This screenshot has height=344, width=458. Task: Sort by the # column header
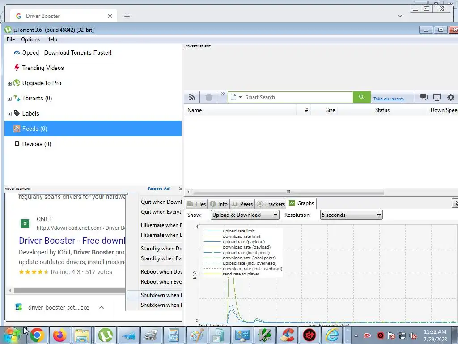click(x=304, y=110)
